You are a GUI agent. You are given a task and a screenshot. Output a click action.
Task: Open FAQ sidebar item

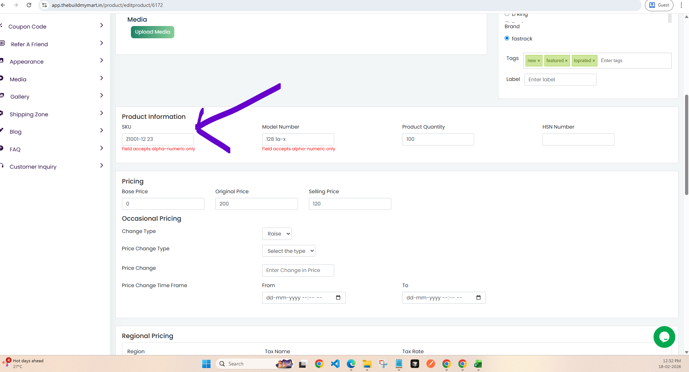tap(15, 150)
